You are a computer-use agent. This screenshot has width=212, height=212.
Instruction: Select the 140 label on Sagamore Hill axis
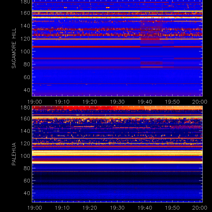25,26
